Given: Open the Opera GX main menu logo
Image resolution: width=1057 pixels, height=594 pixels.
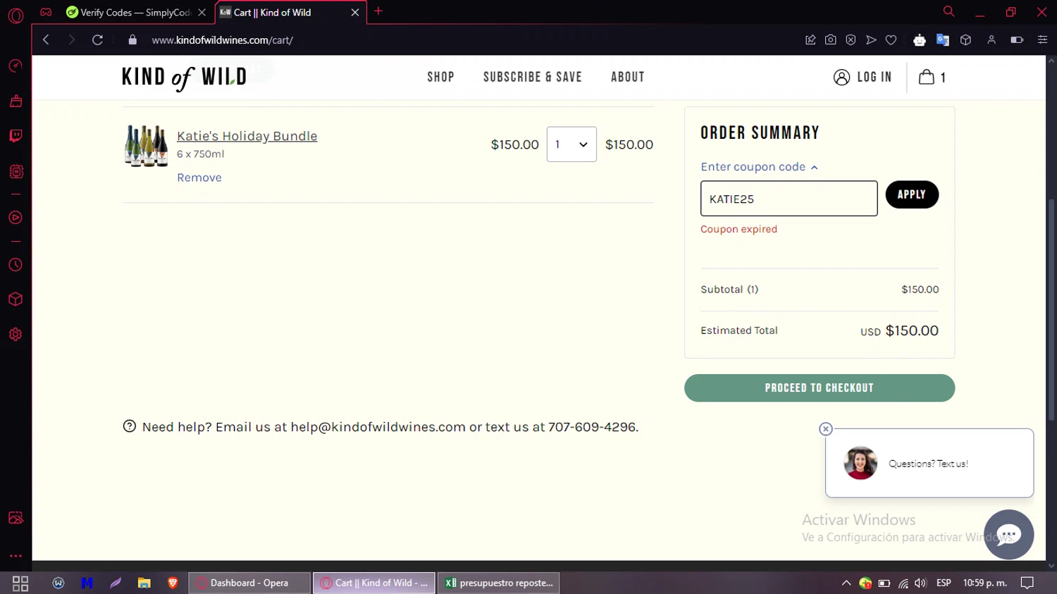Looking at the screenshot, I should point(16,15).
